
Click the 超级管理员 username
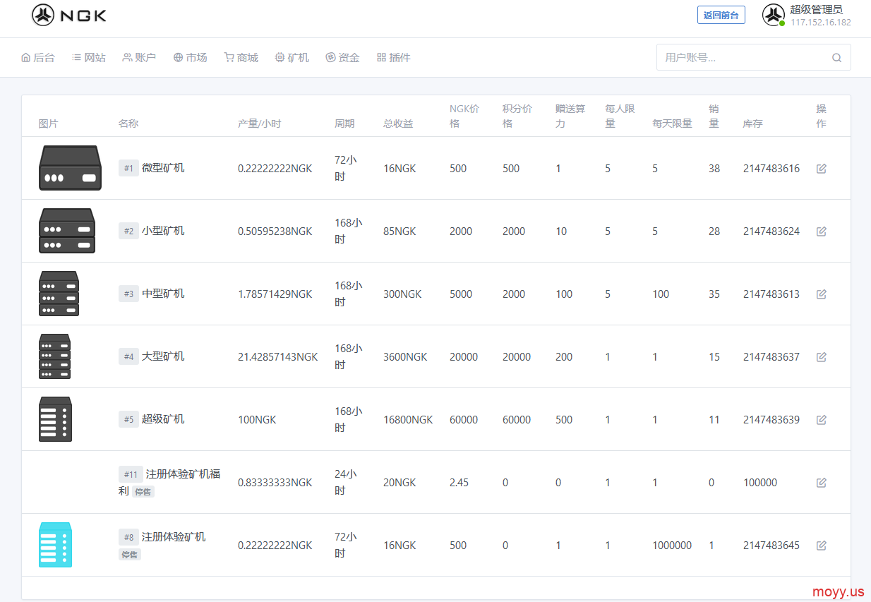click(x=817, y=9)
